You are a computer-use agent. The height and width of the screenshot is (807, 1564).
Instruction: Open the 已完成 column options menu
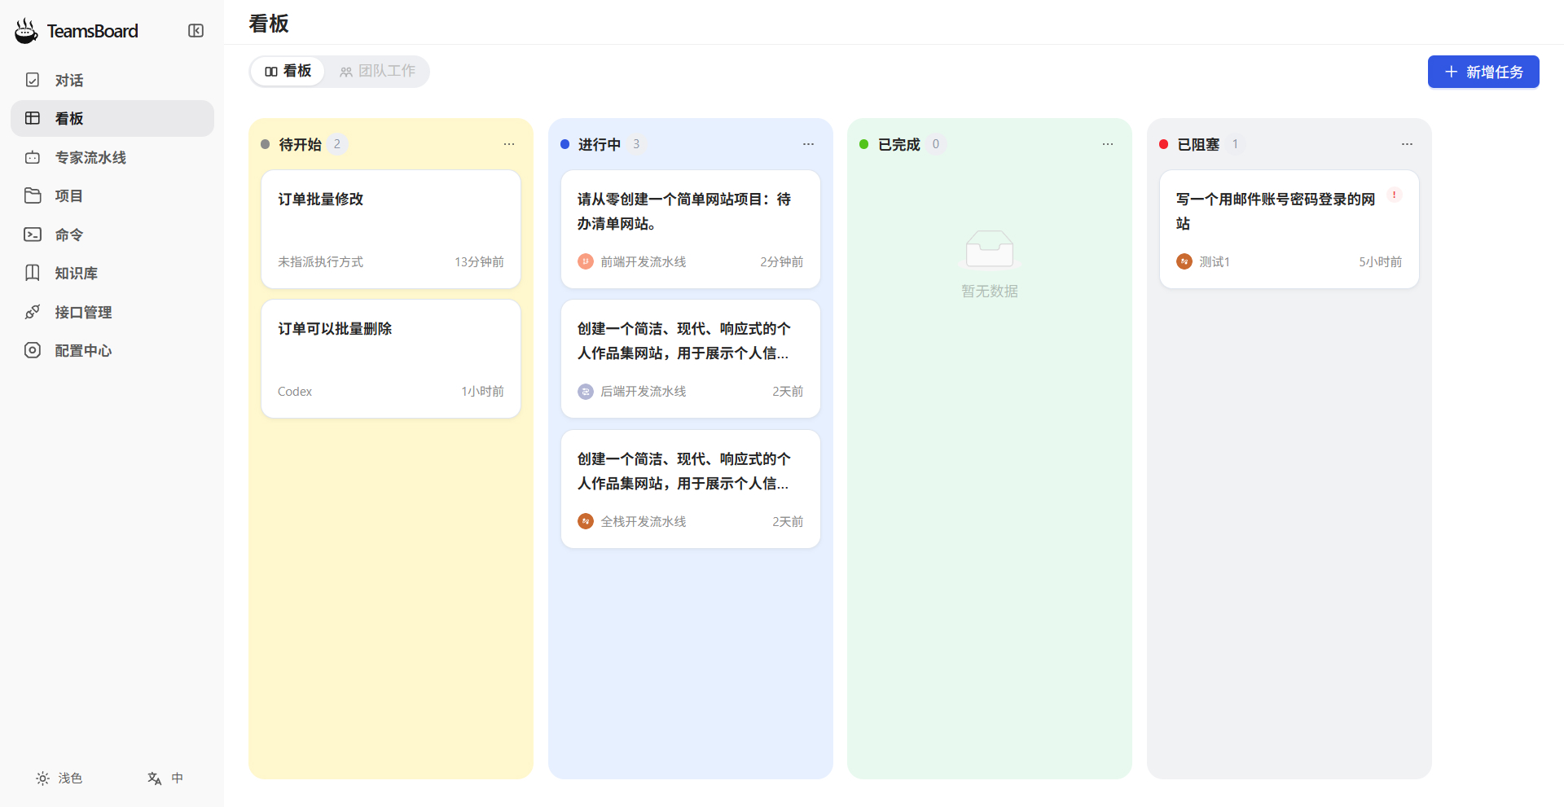pos(1108,144)
